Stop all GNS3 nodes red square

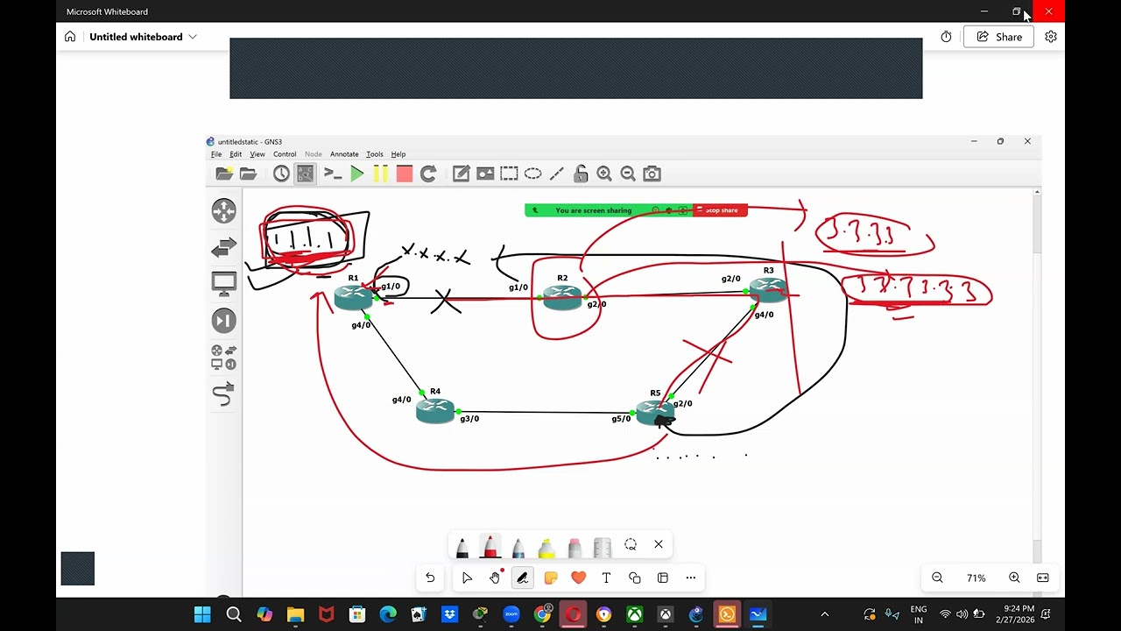click(404, 174)
